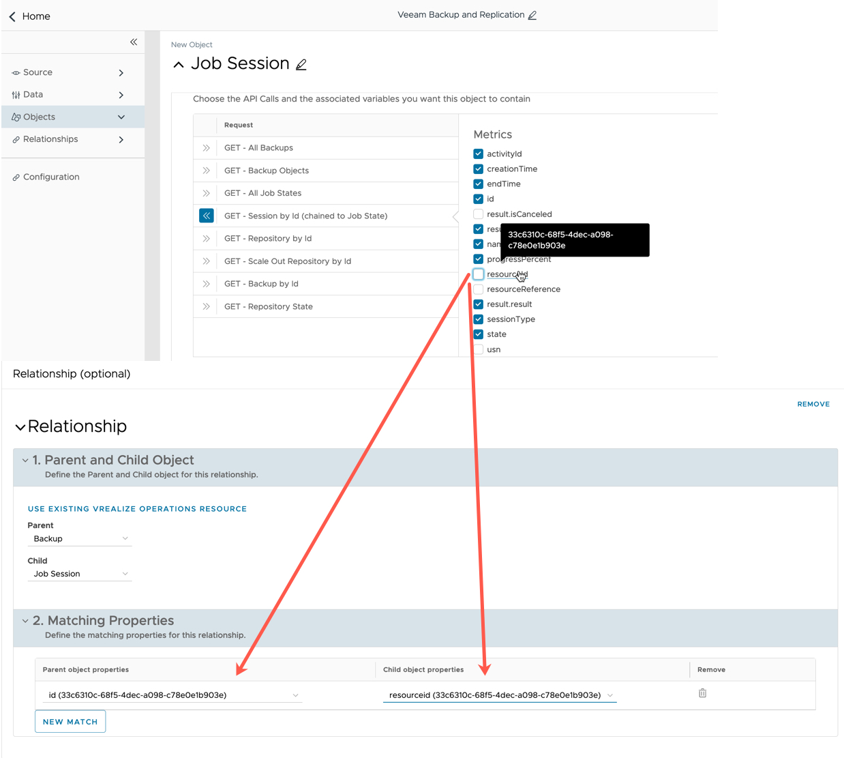Click the Data sliders icon in sidebar
Viewport: 844px width, 758px height.
coord(16,95)
